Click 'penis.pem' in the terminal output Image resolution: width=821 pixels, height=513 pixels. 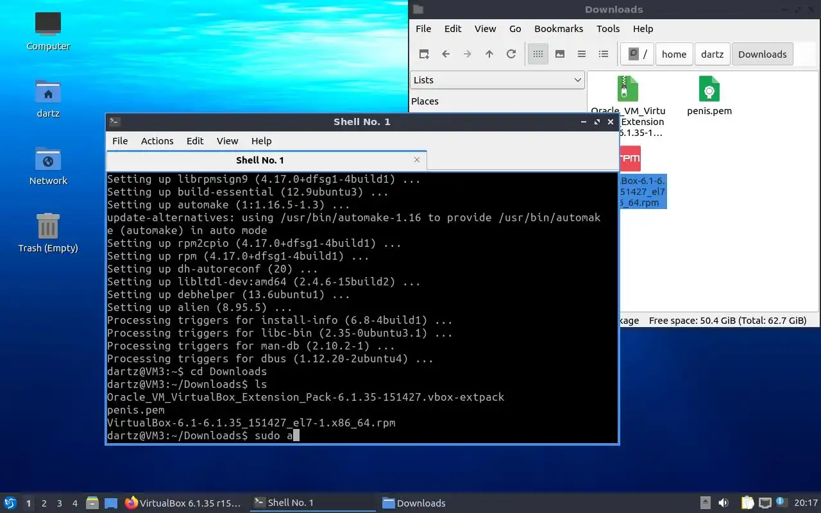pyautogui.click(x=136, y=410)
